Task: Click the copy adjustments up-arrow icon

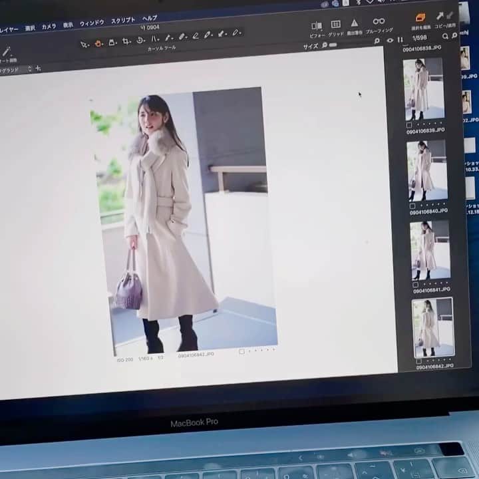Action: tap(439, 15)
